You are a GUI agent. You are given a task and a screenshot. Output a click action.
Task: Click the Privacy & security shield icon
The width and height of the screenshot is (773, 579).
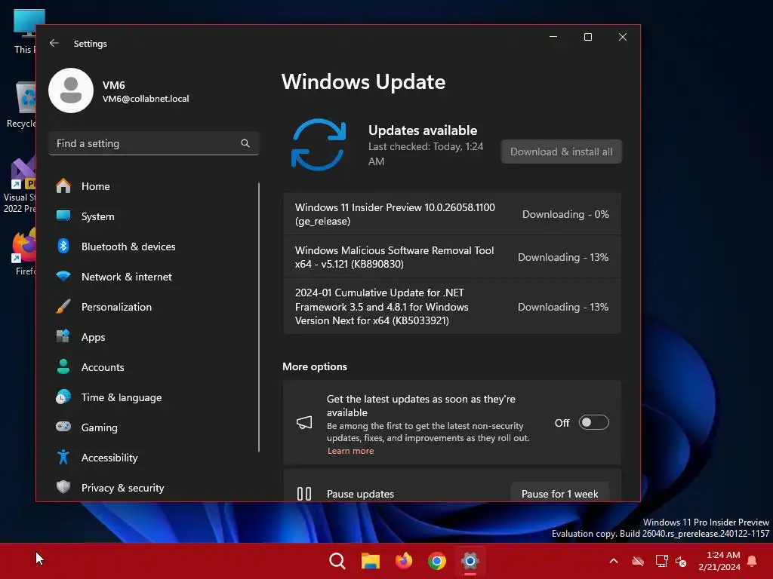tap(63, 487)
